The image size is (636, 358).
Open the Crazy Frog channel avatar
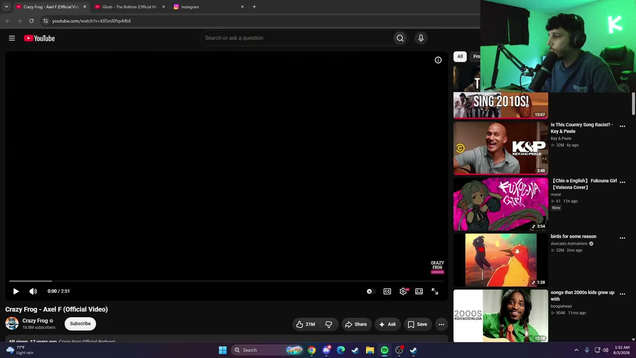coord(12,324)
